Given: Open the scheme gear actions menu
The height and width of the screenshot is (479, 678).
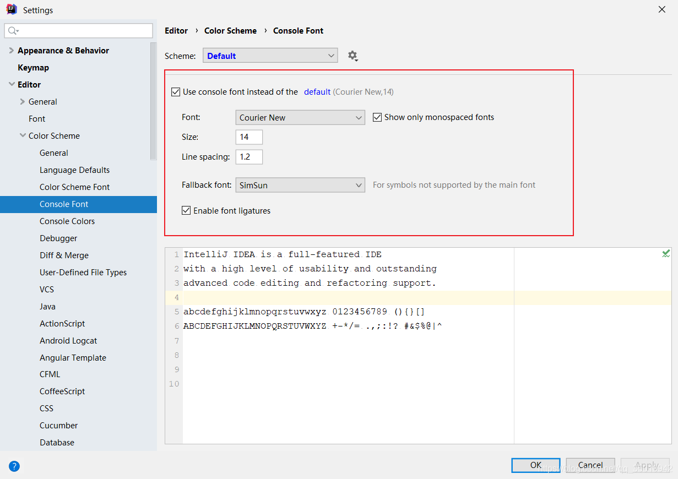Looking at the screenshot, I should tap(352, 56).
